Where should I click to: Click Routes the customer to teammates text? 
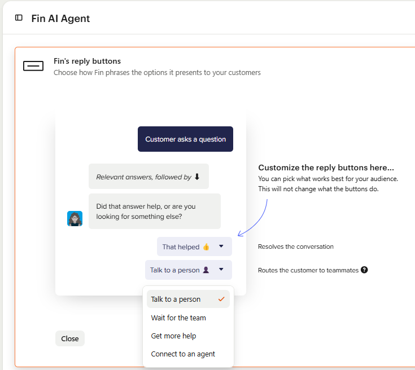pos(308,270)
